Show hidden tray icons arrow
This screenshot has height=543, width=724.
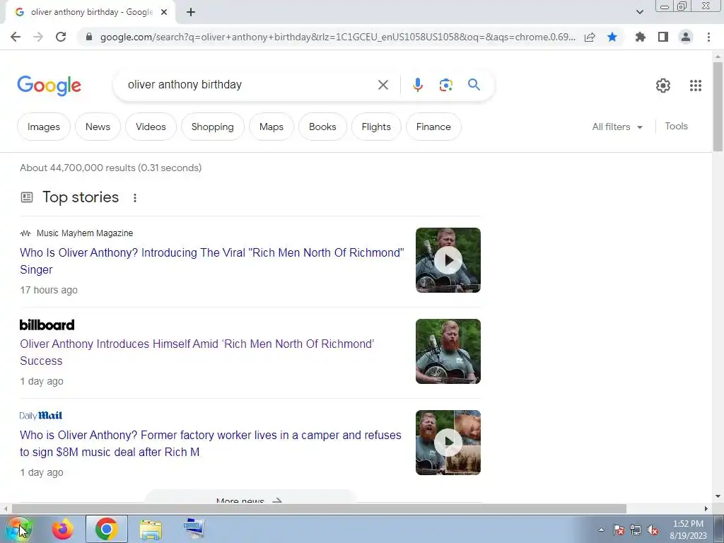pyautogui.click(x=601, y=530)
